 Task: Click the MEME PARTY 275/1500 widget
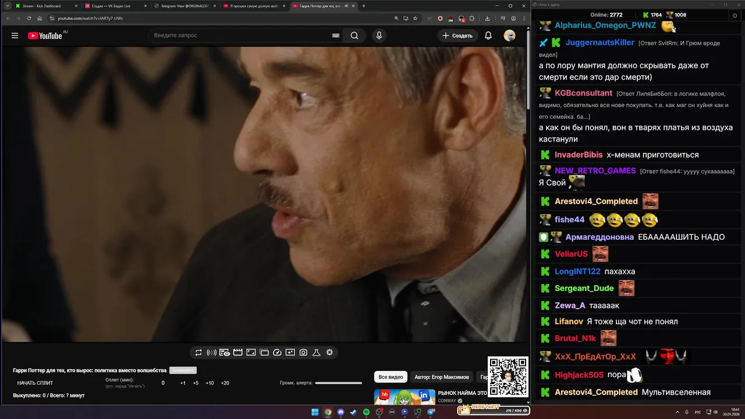494,410
